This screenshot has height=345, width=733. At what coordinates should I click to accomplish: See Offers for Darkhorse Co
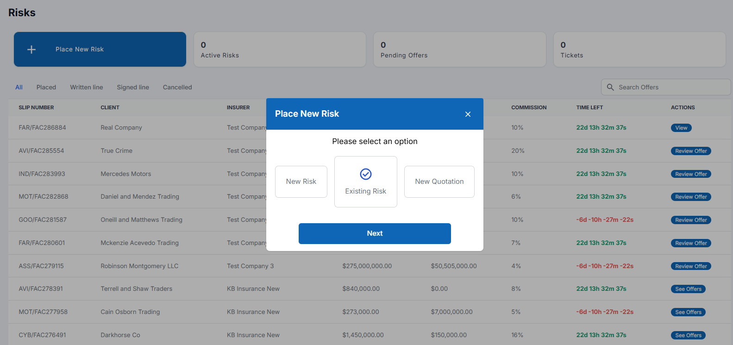[x=688, y=335]
